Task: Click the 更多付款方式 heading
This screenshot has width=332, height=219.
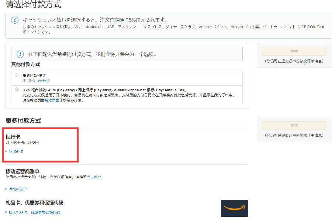Action: [24, 121]
